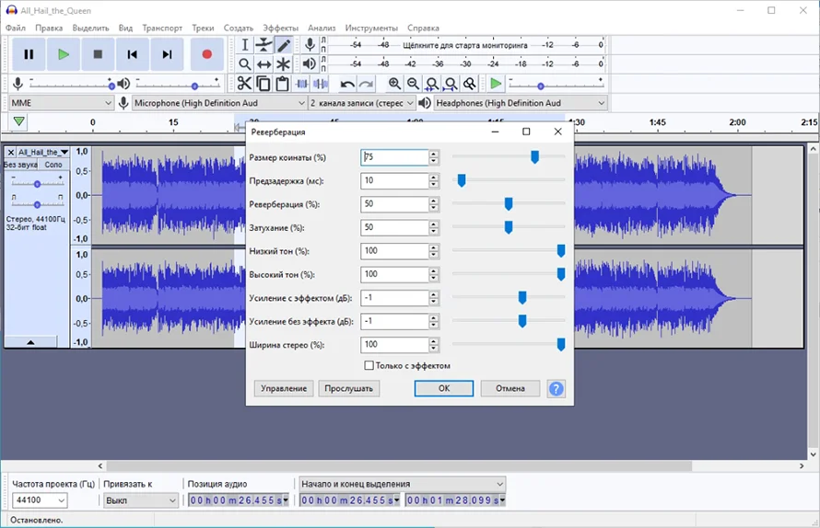Open reverb help with the question mark button
Screen dimensions: 820x528
pos(556,388)
